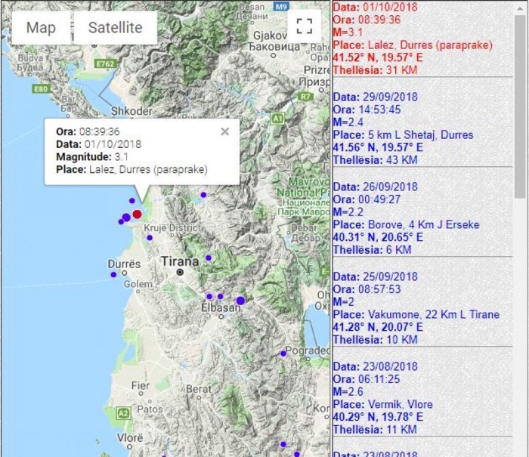
Task: Click the Elbasan city label
Action: 221,307
